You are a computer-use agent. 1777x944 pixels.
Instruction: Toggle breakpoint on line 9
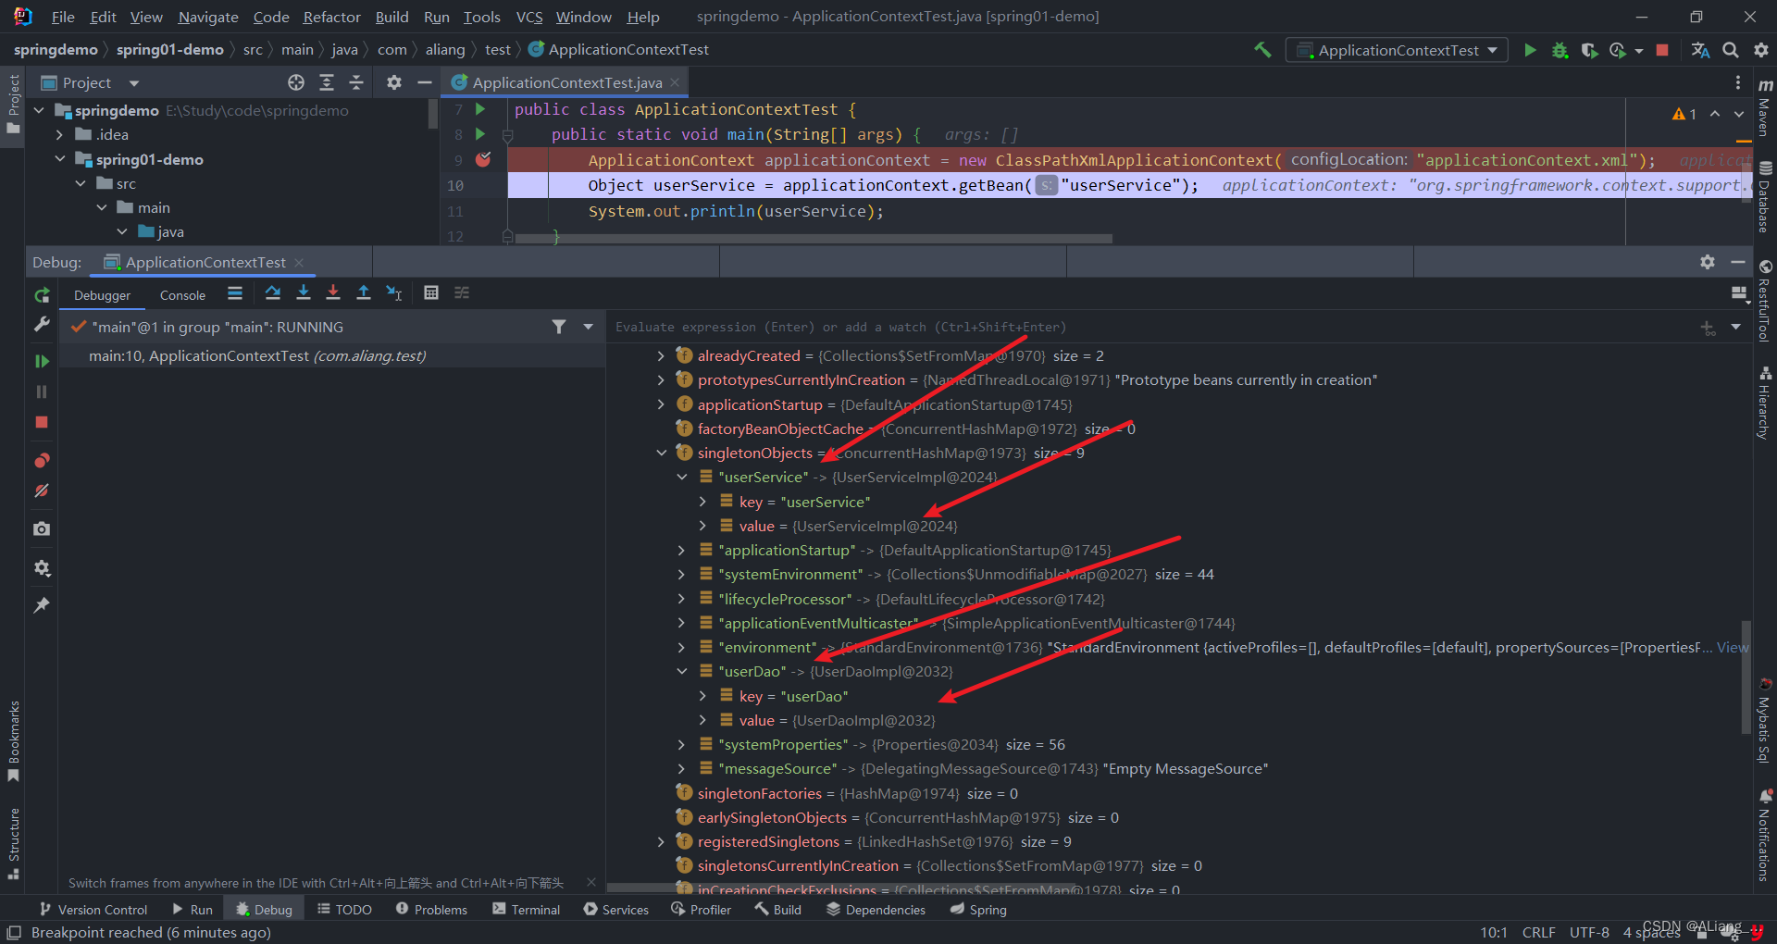(483, 159)
